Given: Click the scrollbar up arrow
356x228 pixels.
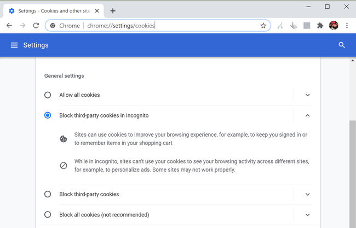Looking at the screenshot, I should pyautogui.click(x=353, y=61).
